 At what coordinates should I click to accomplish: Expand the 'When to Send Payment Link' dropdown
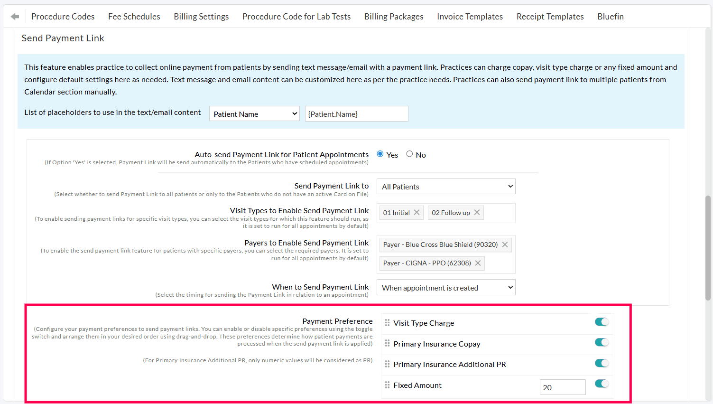tap(445, 287)
